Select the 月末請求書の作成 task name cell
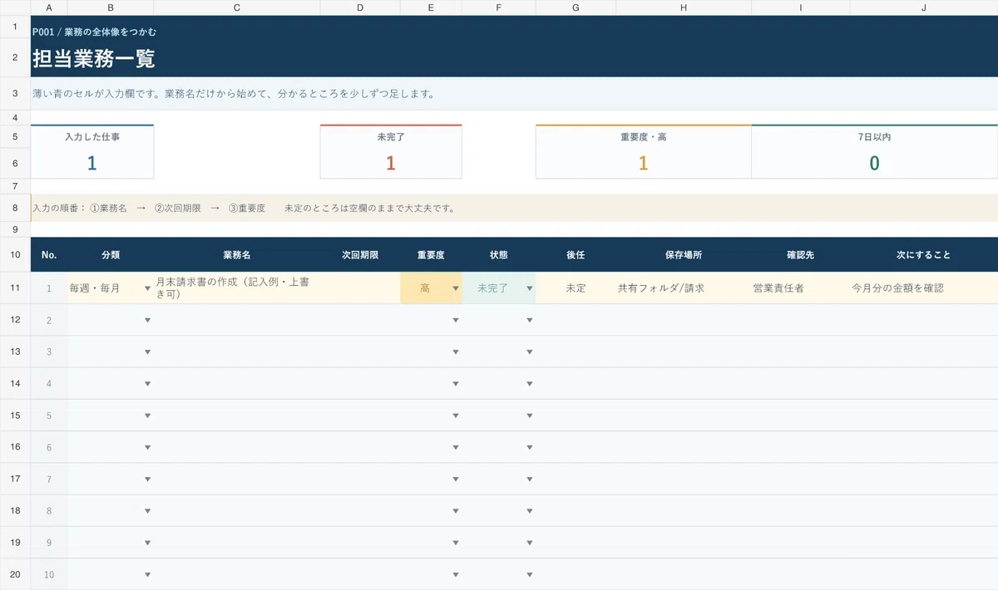998x590 pixels. point(237,288)
